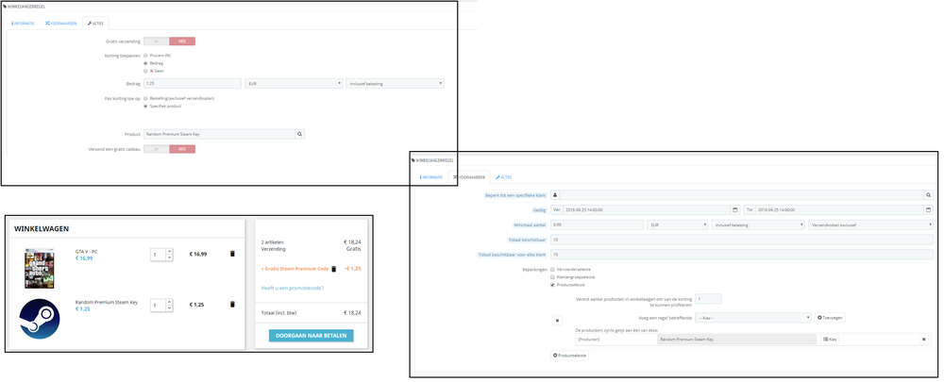The image size is (944, 382).
Task: Click the WINKELWAGEN heading
Action: [42, 229]
